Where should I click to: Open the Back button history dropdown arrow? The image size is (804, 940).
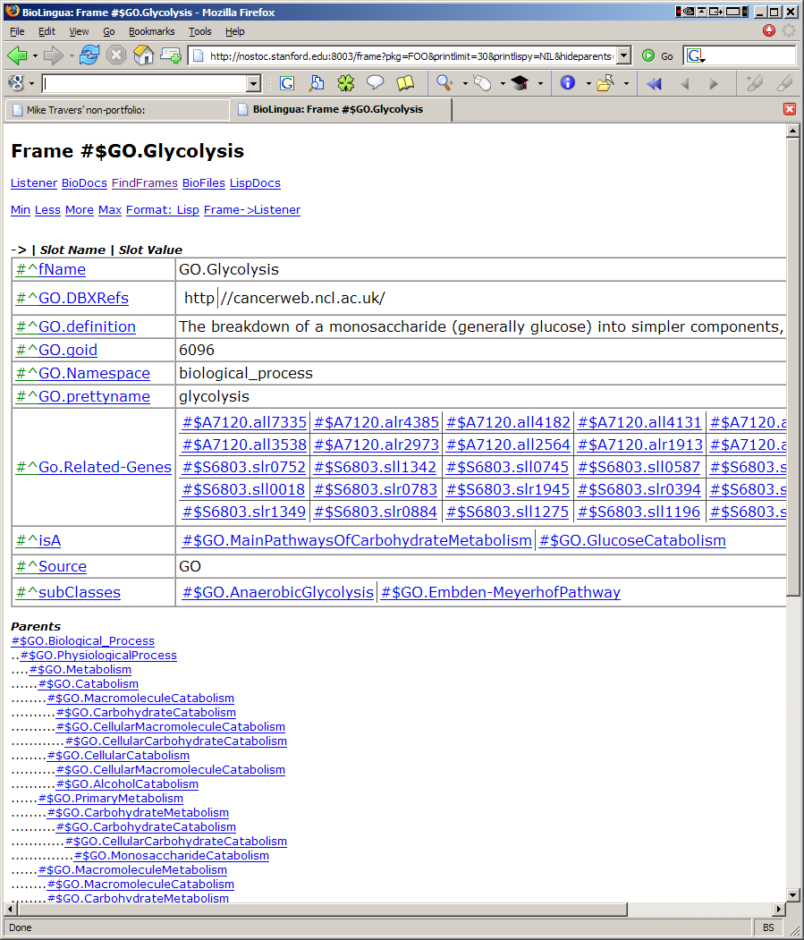tap(35, 56)
